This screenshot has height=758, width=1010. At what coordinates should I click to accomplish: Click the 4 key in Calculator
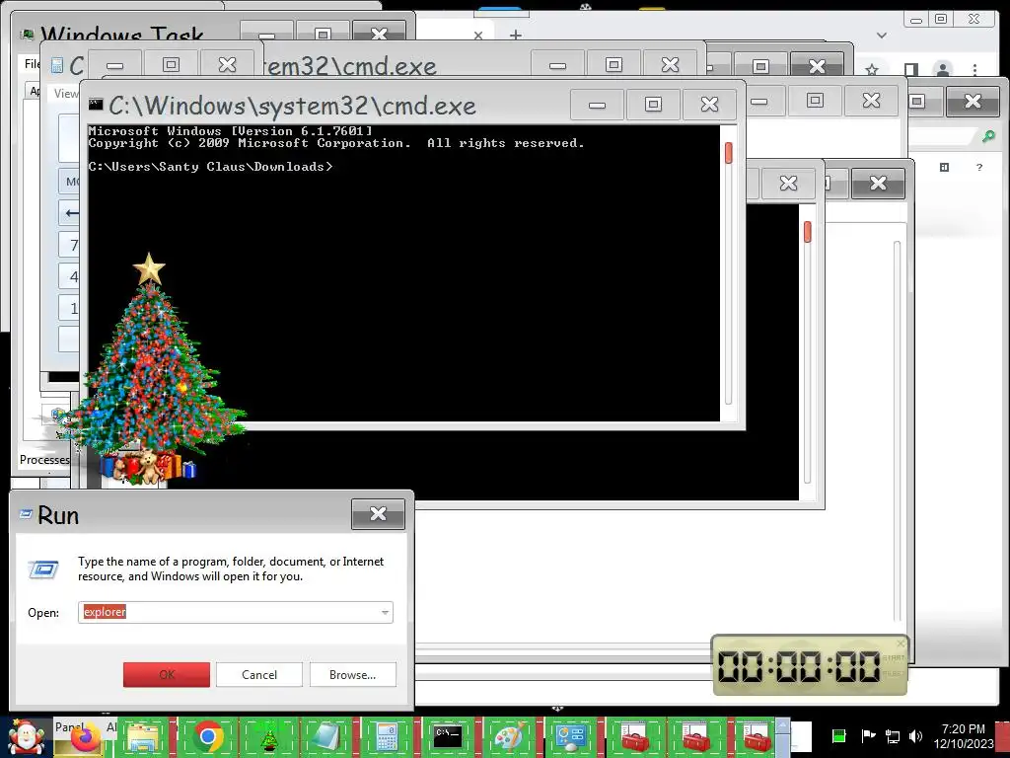pos(70,276)
